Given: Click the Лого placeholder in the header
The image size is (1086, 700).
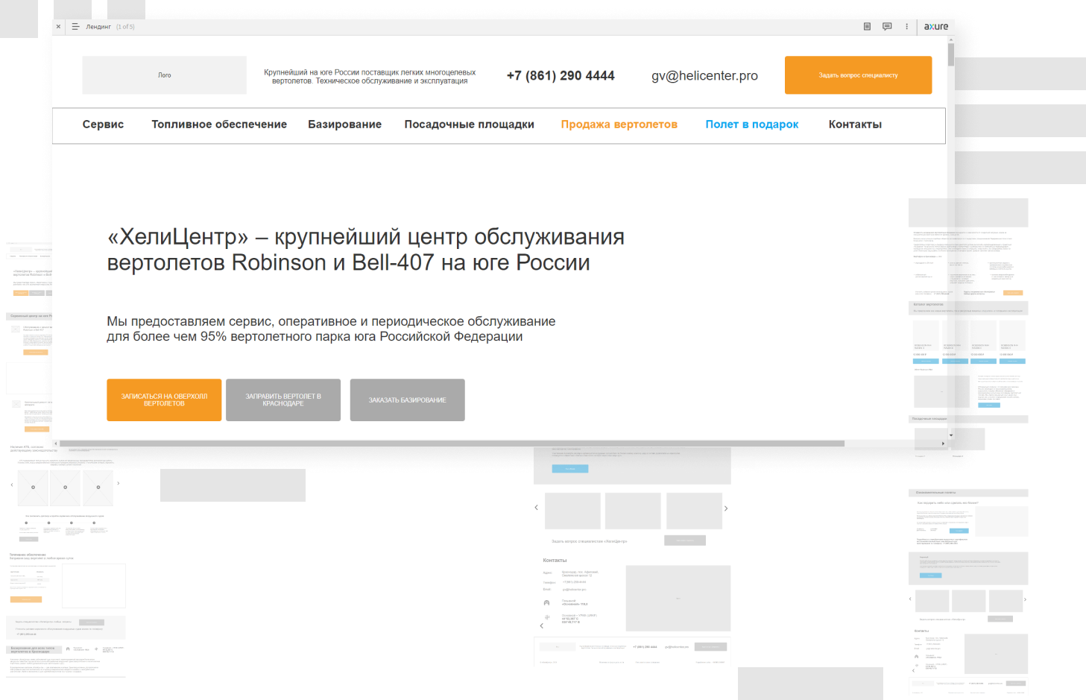Looking at the screenshot, I should pyautogui.click(x=164, y=75).
